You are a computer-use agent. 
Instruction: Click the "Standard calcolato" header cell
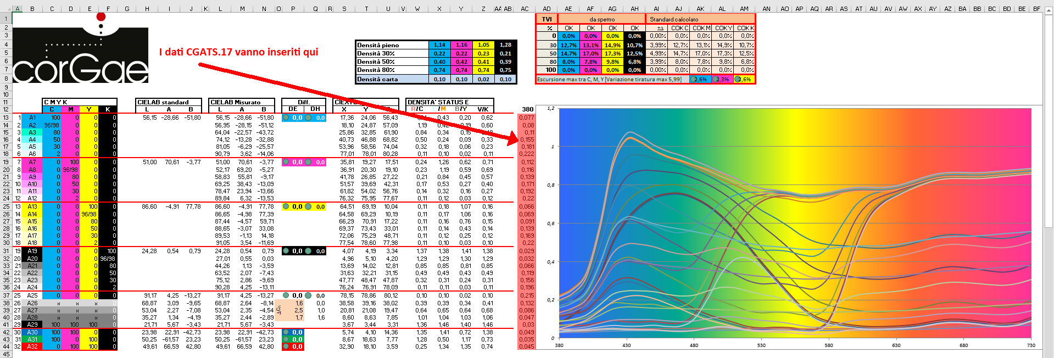[x=700, y=19]
